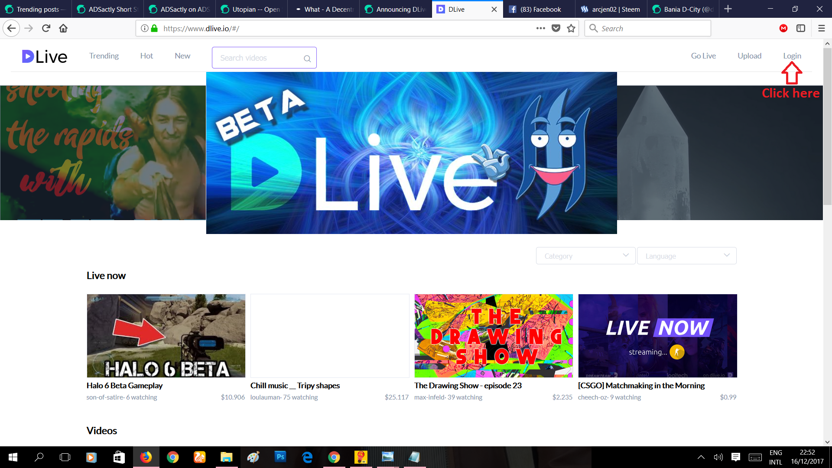Click the DLive Beta center banner
Viewport: 832px width, 468px height.
click(x=411, y=153)
